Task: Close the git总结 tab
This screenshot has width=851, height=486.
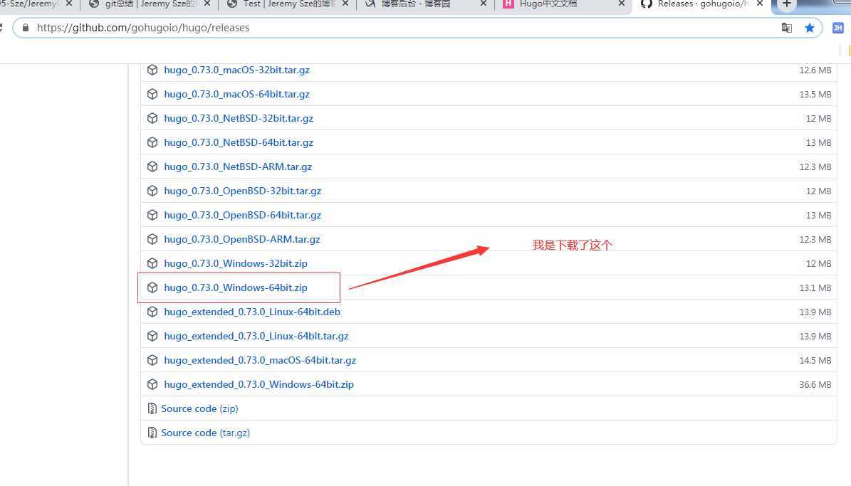Action: tap(207, 4)
